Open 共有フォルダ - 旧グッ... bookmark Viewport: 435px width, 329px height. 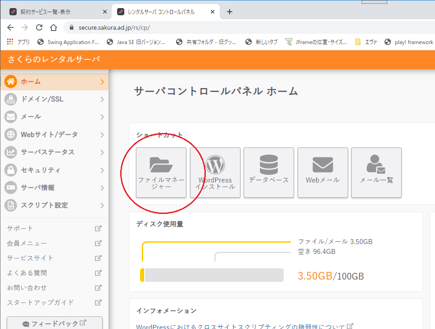[x=206, y=42]
